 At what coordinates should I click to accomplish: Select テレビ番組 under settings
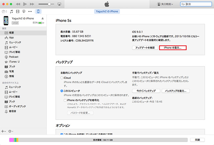pyautogui.click(x=23, y=52)
